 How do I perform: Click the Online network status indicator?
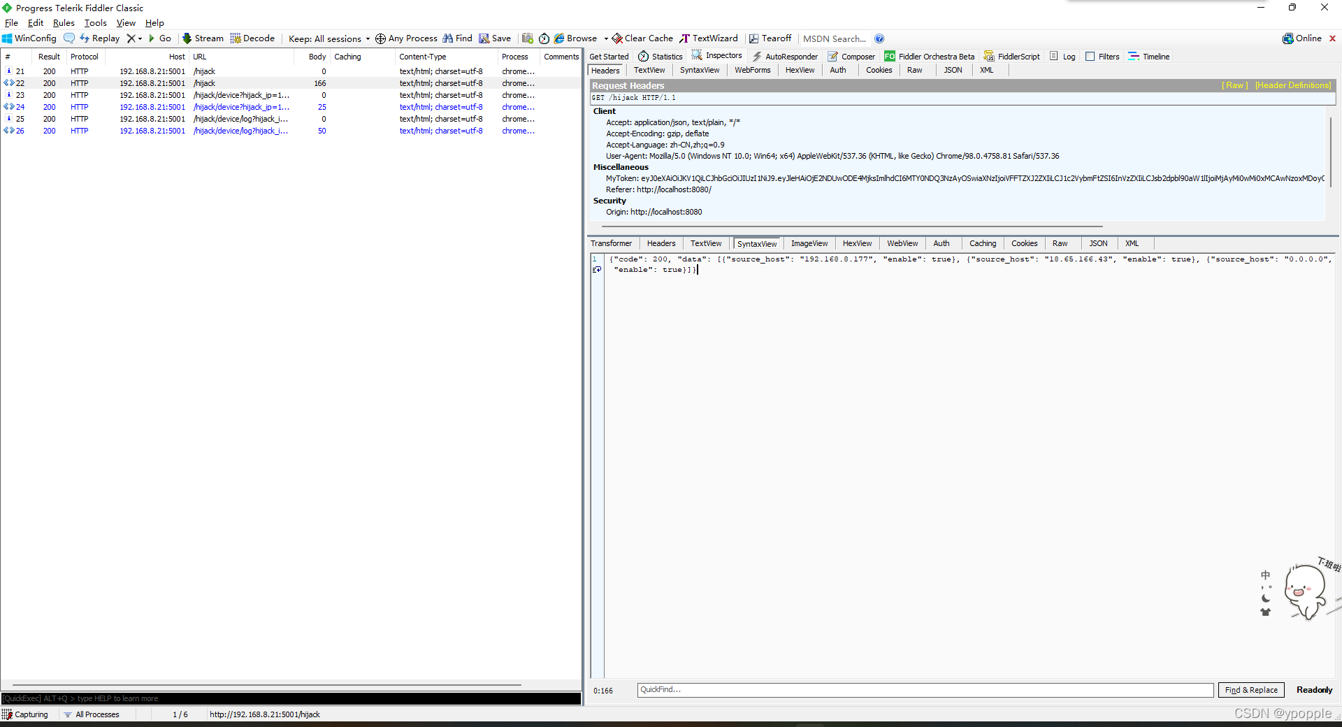1302,38
